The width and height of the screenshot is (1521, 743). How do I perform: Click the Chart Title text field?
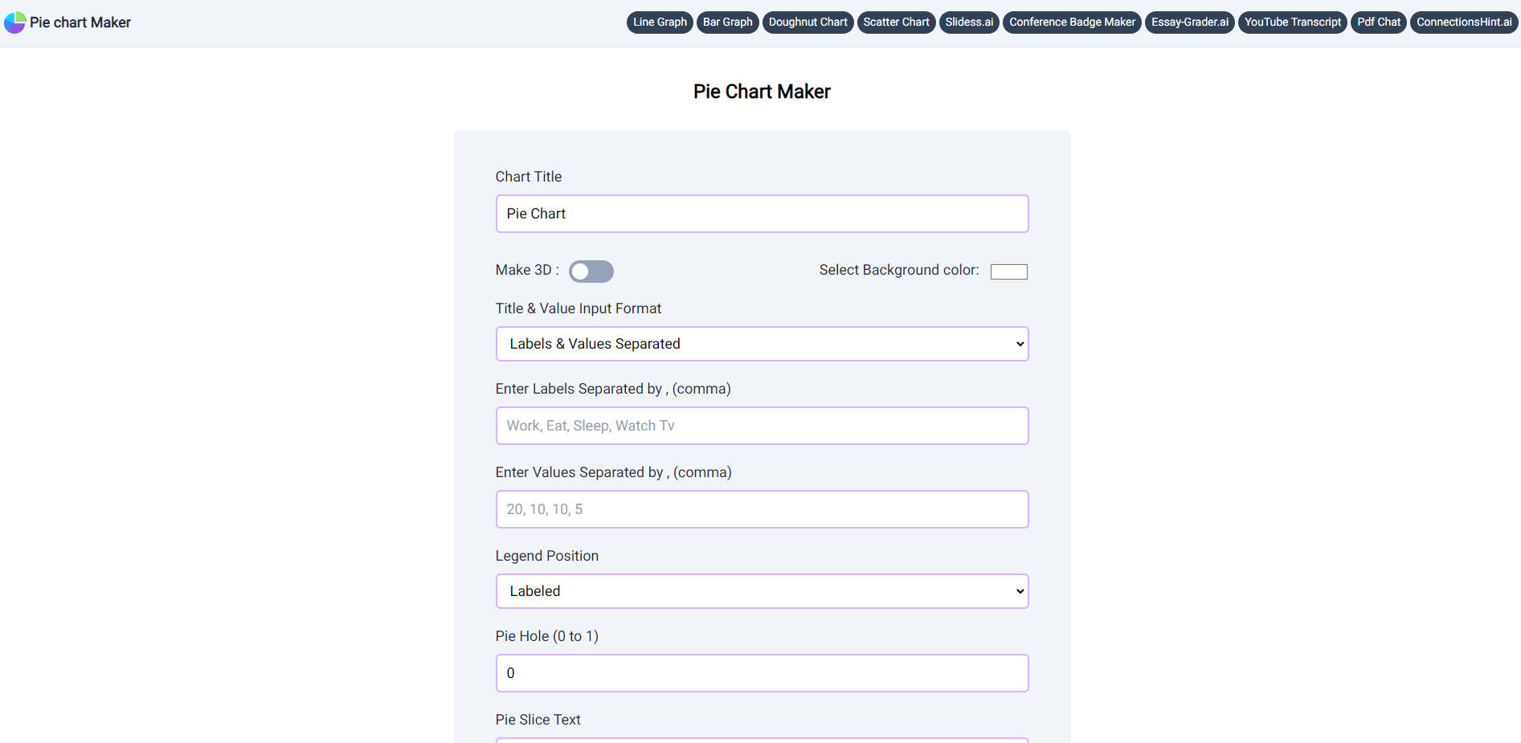(762, 214)
